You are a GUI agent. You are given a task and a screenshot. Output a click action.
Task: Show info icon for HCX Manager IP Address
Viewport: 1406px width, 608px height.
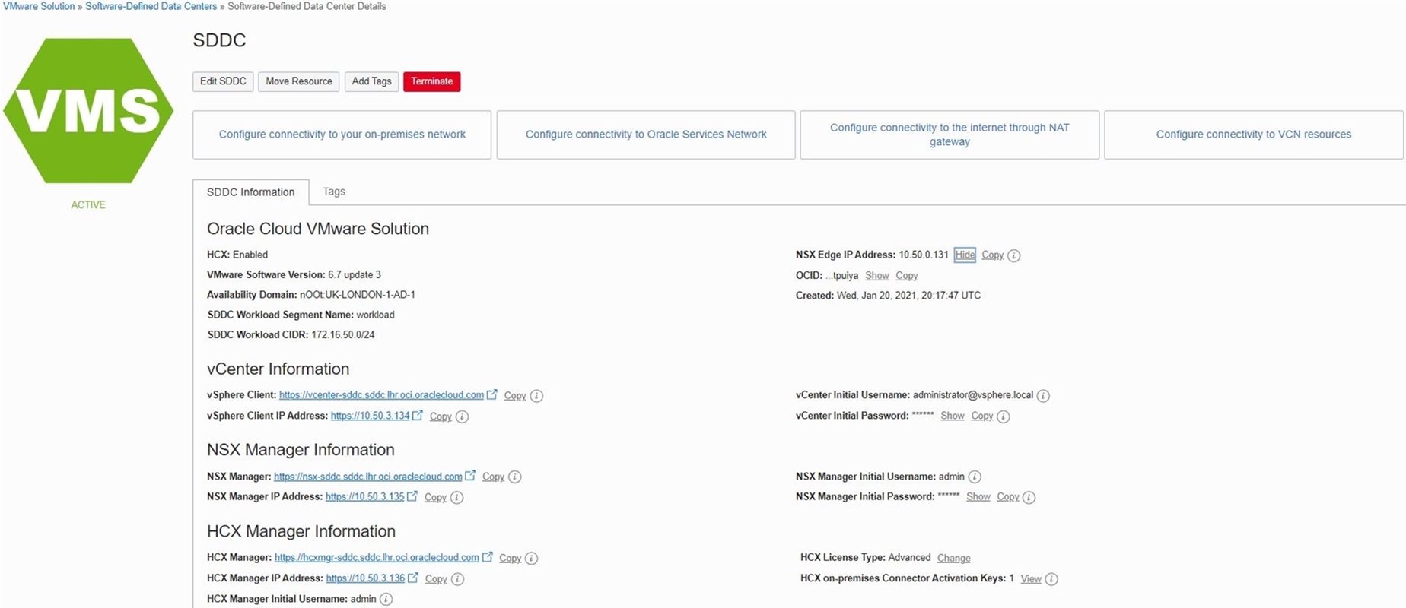click(x=457, y=579)
